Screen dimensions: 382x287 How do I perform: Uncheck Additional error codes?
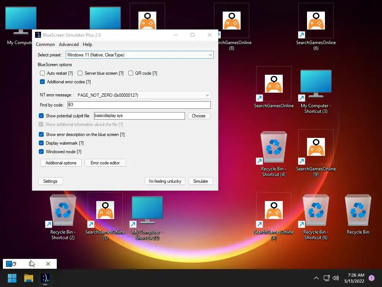(x=43, y=82)
